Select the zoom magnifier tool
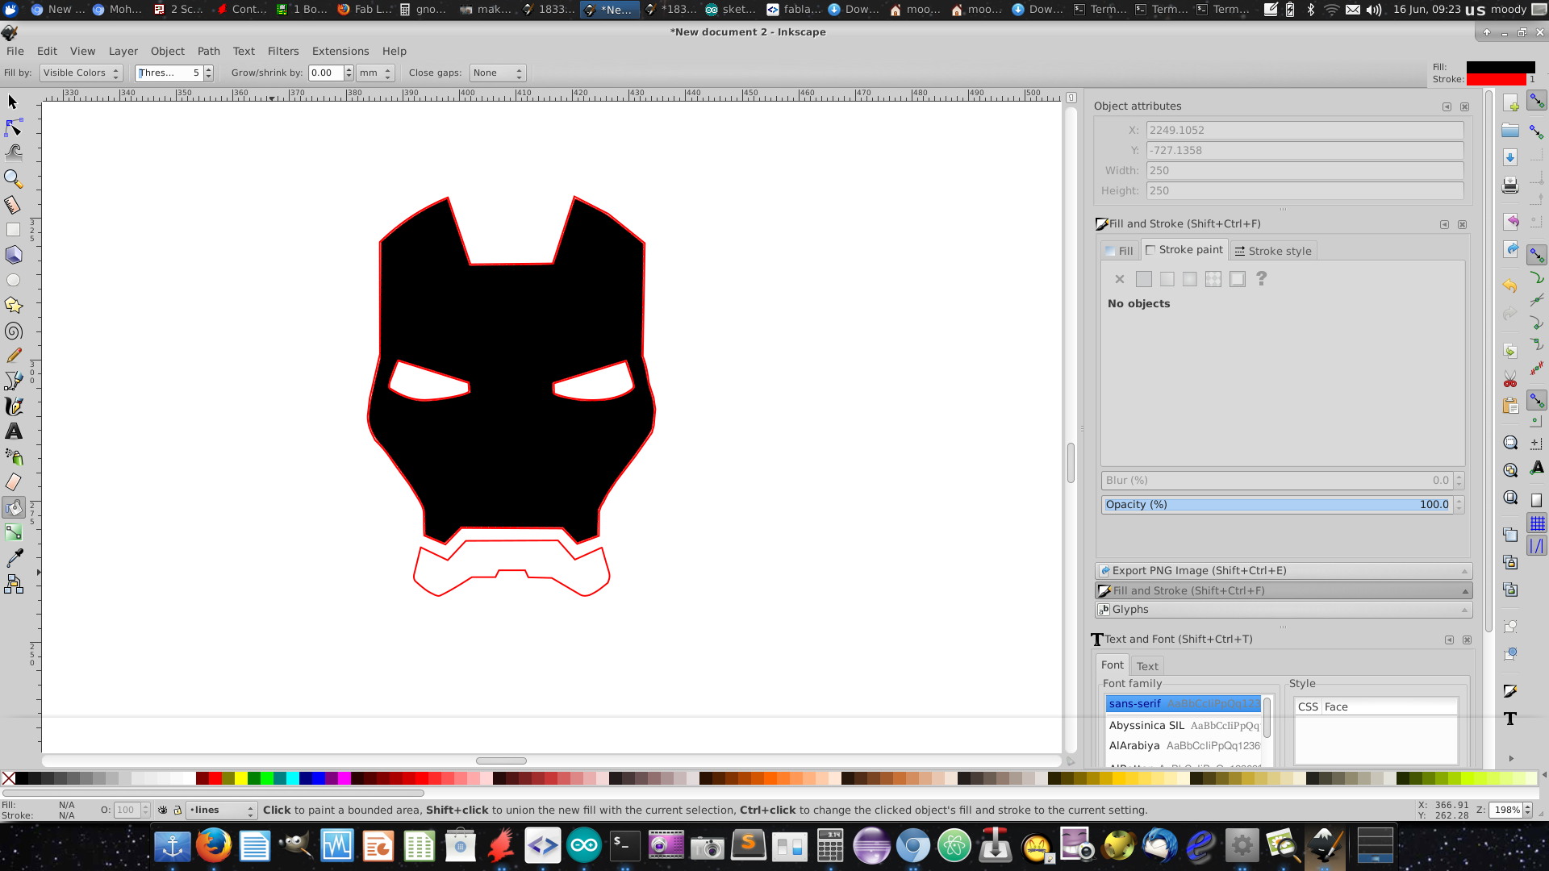The height and width of the screenshot is (871, 1549). pyautogui.click(x=13, y=178)
